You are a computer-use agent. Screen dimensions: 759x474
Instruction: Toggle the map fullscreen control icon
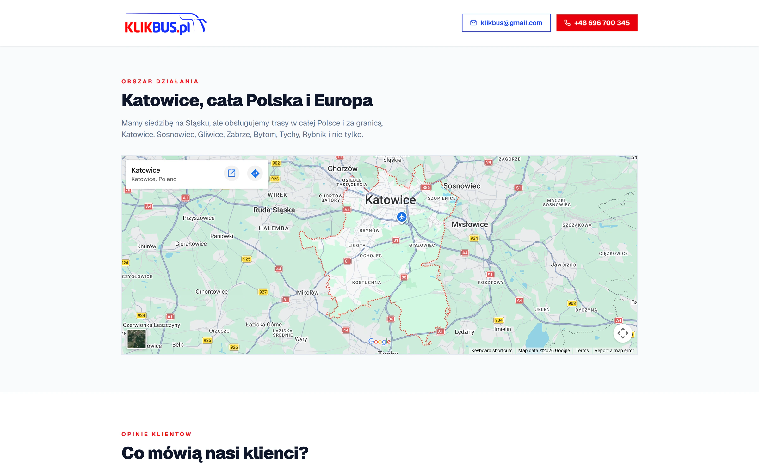pyautogui.click(x=623, y=333)
